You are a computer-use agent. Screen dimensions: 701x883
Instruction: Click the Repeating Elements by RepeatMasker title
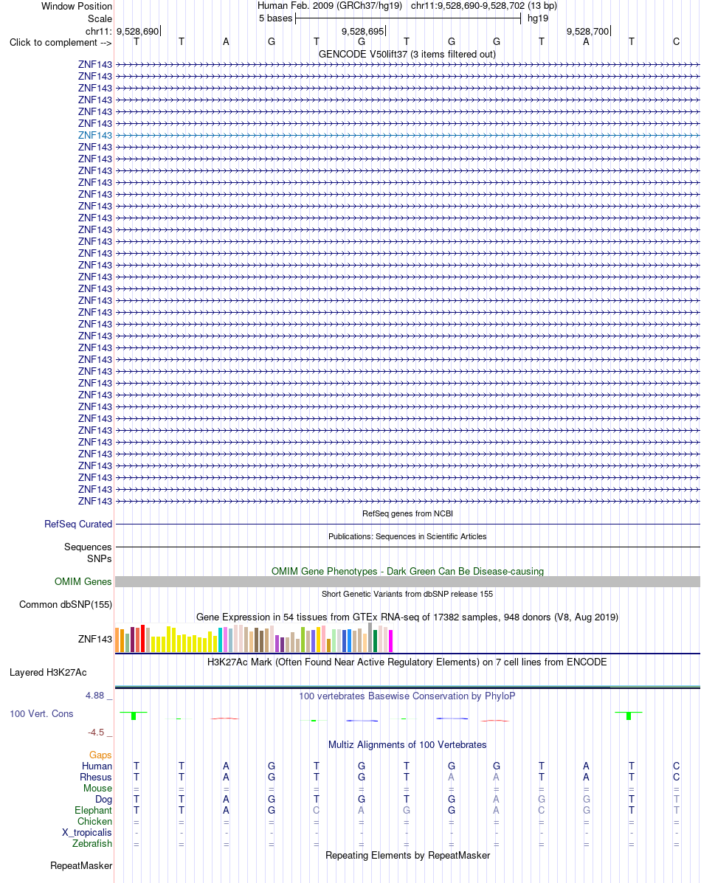(407, 855)
